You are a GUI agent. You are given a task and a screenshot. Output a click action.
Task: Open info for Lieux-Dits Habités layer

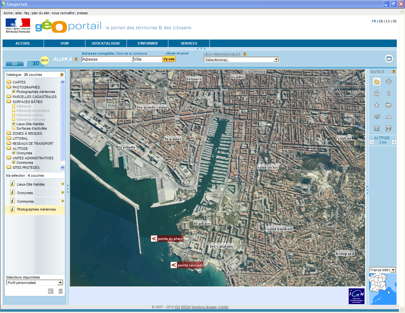click(x=12, y=184)
